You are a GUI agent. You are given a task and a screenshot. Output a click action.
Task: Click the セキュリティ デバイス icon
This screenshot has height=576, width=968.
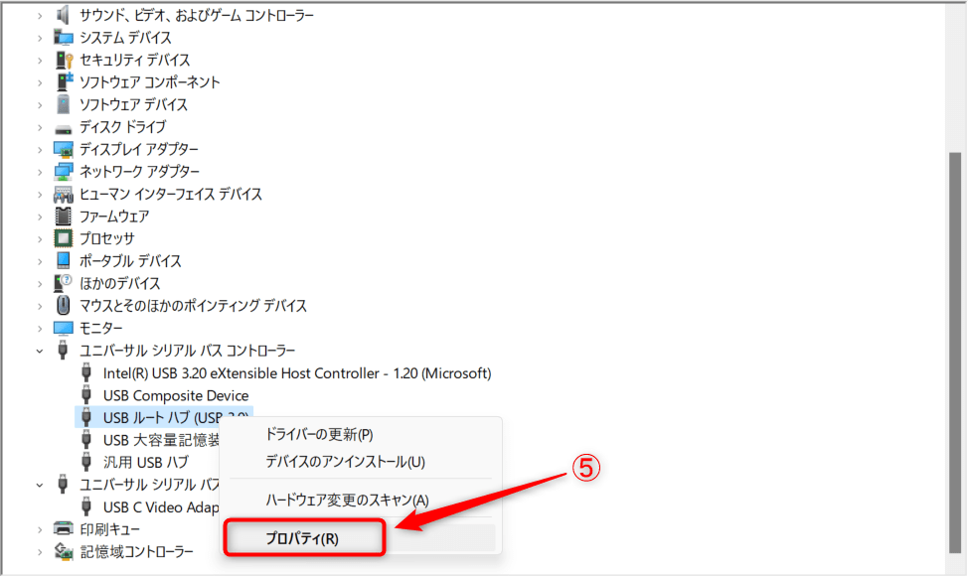[64, 60]
